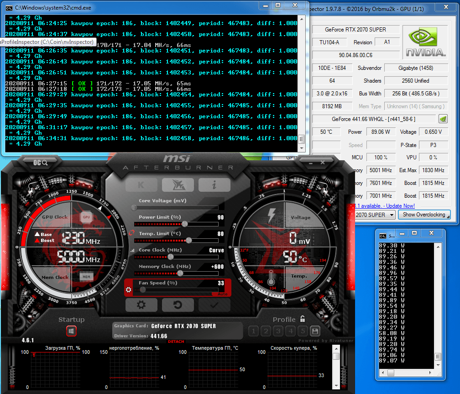Viewport: 460px width, 394px height.
Task: Reset settings with the circular arrow button
Action: (178, 305)
